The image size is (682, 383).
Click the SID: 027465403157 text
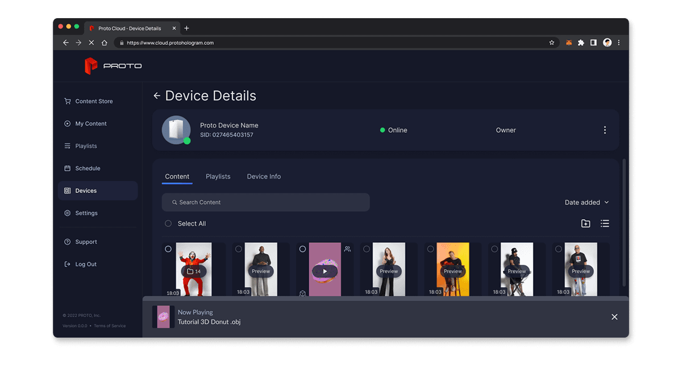coord(227,135)
